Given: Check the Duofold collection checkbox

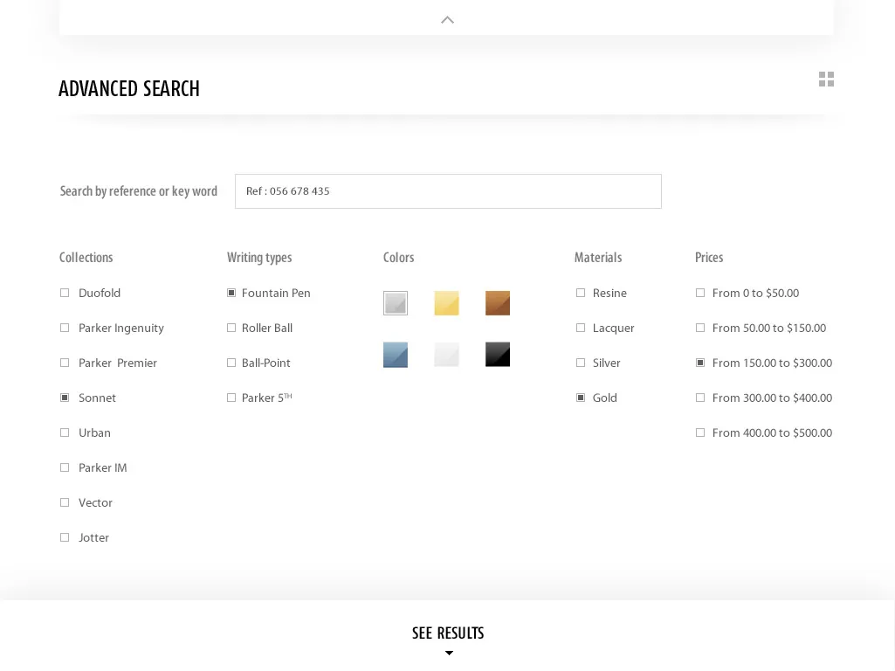Looking at the screenshot, I should coord(65,293).
